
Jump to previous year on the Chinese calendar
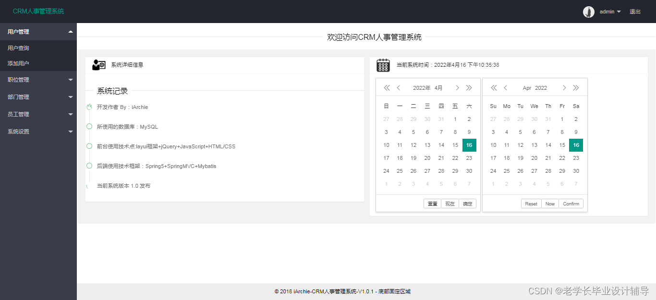tap(387, 87)
